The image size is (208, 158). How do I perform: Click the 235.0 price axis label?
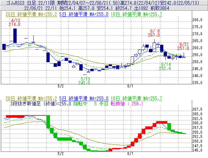pos(197,83)
